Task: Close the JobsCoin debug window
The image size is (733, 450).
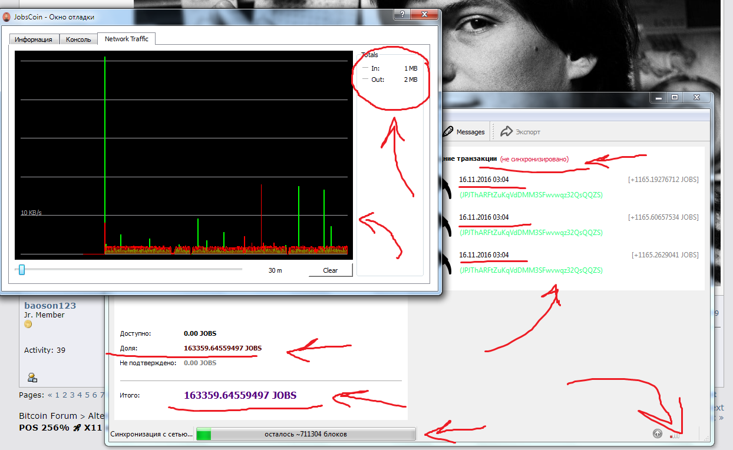Action: [x=424, y=15]
